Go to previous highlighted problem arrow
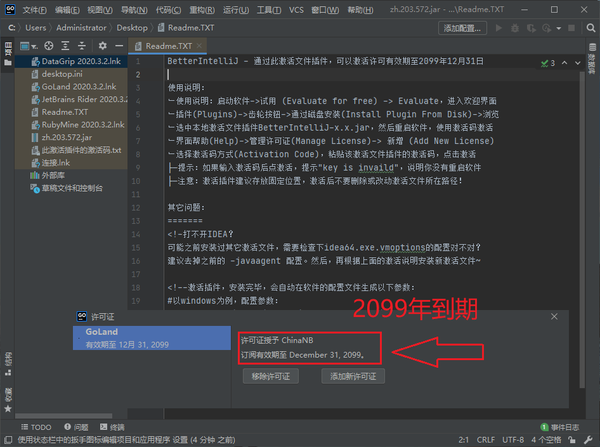This screenshot has width=600, height=447. click(x=564, y=63)
